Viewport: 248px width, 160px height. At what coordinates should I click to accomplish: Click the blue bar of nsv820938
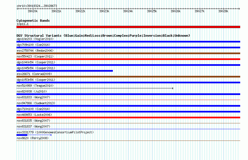click(128, 94)
